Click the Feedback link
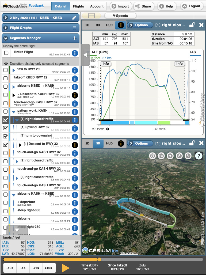 tap(36, 6)
